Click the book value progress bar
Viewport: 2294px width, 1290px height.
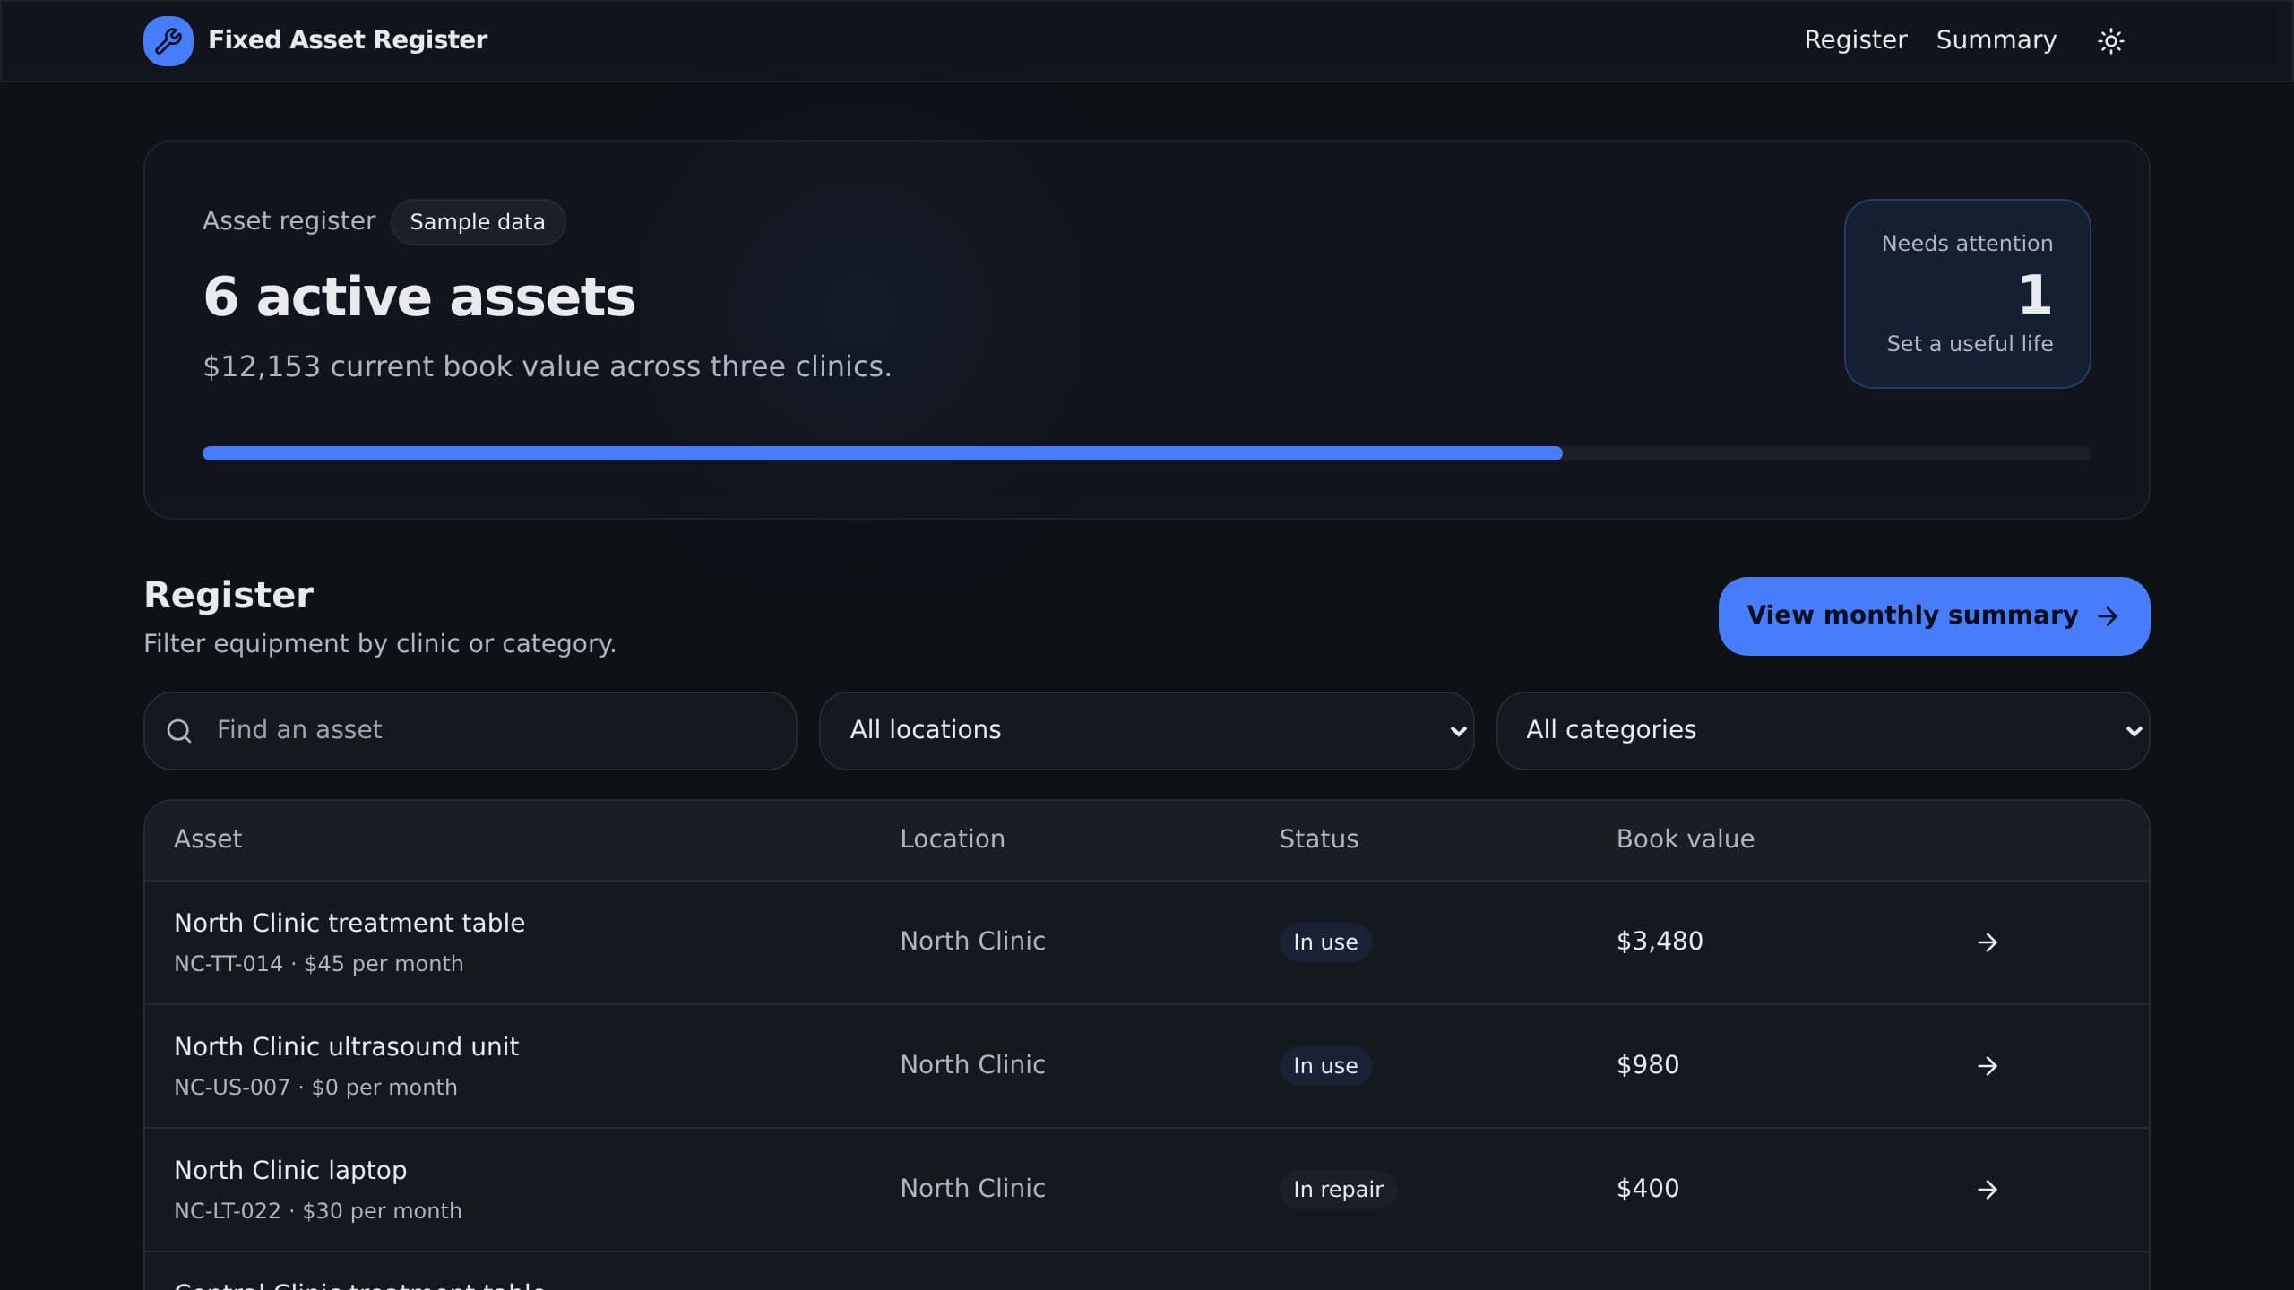coord(1146,453)
